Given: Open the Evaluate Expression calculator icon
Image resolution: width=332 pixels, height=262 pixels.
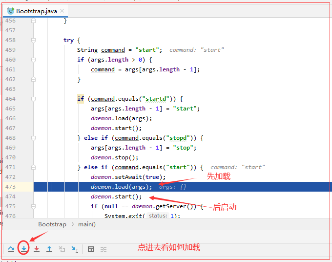Looking at the screenshot, I should tap(91, 249).
